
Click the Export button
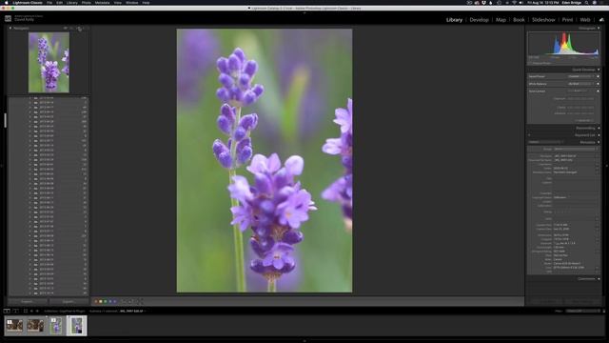tap(69, 301)
